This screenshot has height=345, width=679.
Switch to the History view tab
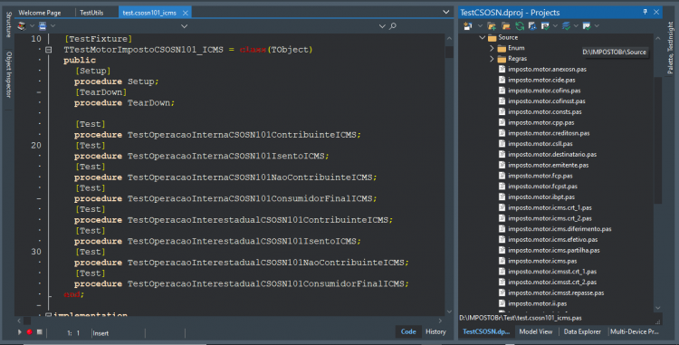pyautogui.click(x=435, y=331)
